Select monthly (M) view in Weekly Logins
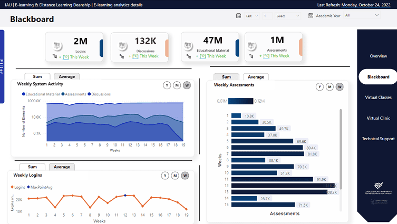The width and height of the screenshot is (397, 224). click(x=175, y=176)
